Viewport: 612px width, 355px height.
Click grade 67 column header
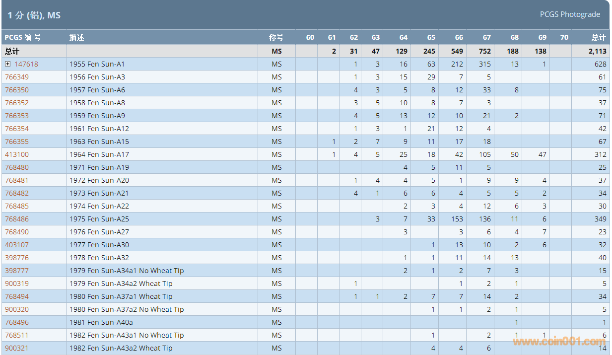point(486,37)
